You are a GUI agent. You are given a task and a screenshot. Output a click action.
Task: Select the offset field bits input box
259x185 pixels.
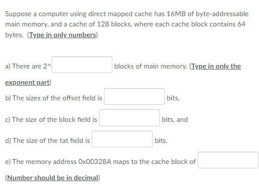[134, 96]
